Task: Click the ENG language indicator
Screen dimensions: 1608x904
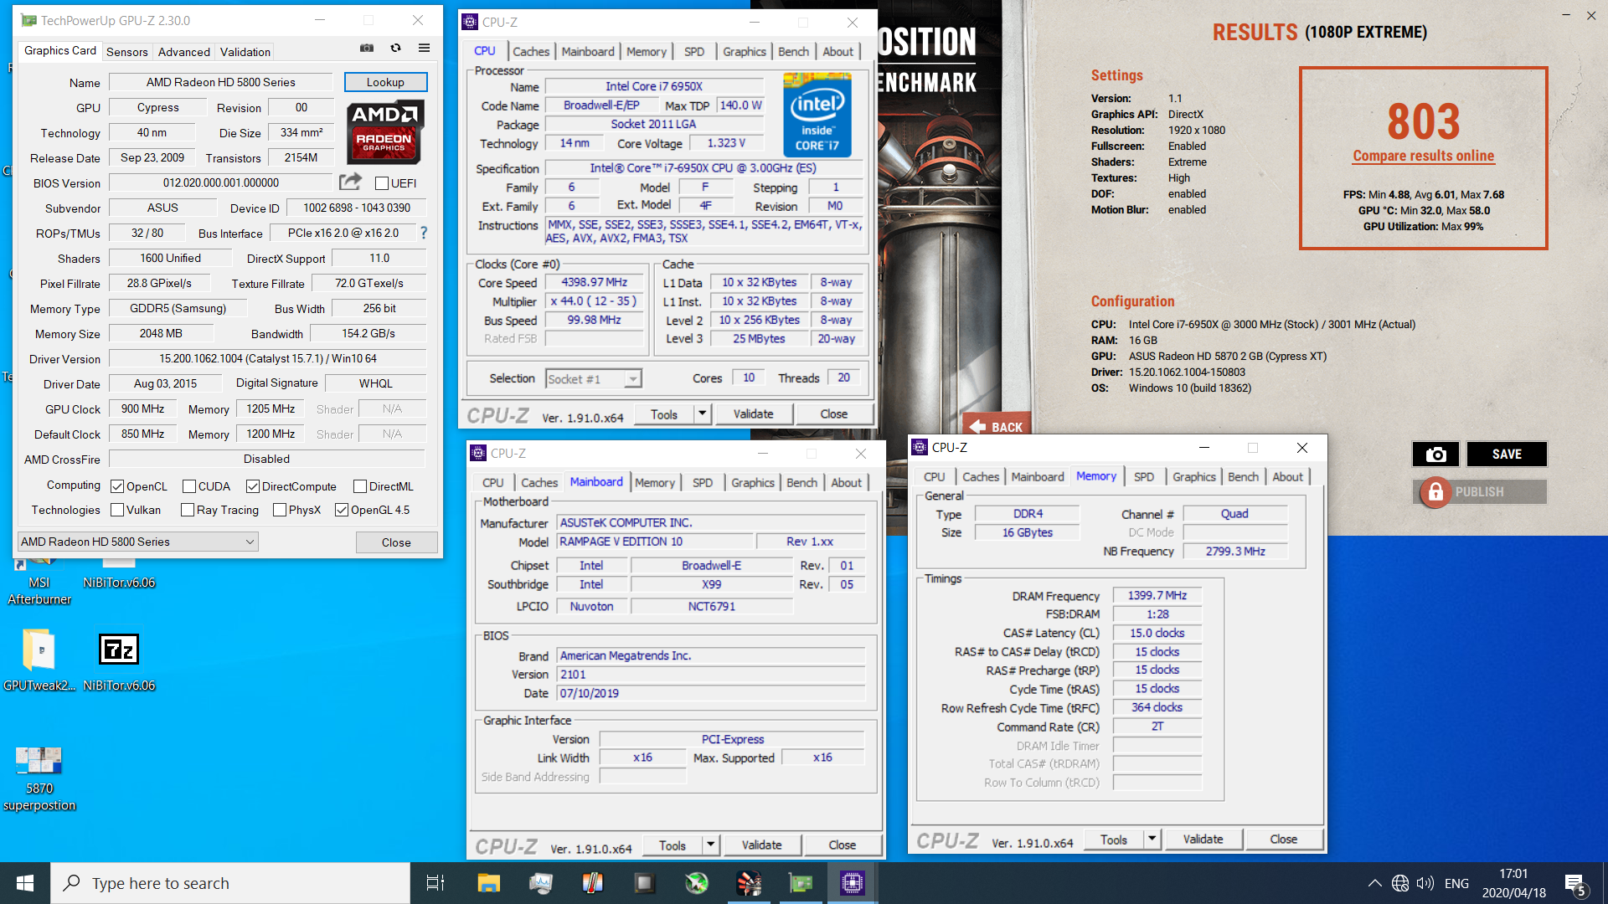Action: [x=1456, y=883]
